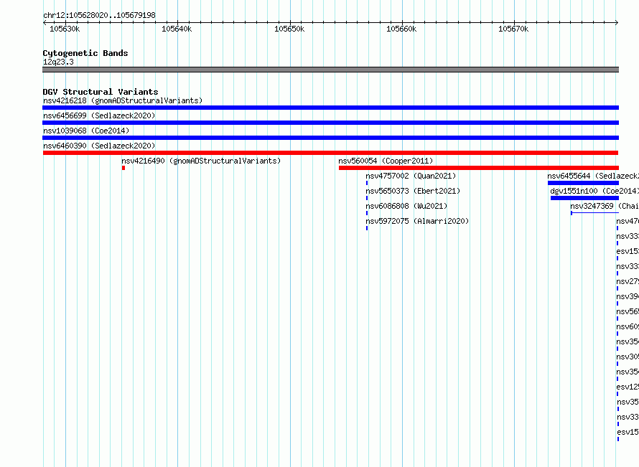This screenshot has width=639, height=467.
Task: Open the nsv6460390 (Sedlazeck2020) label
Action: 99,146
